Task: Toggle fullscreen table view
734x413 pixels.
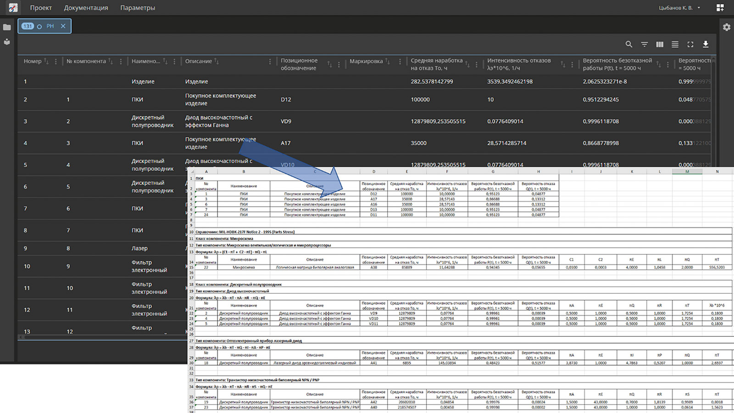Action: pos(690,44)
